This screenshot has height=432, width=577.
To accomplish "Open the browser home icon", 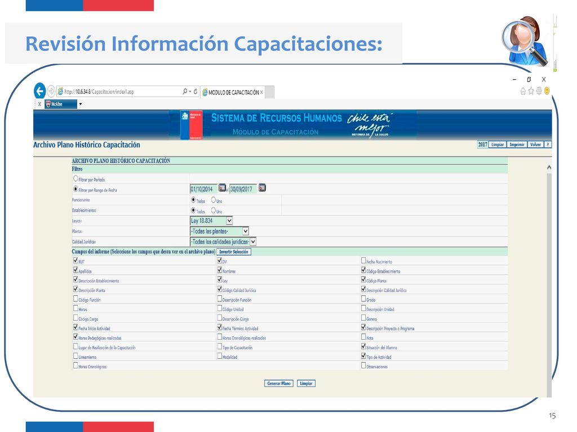I will [x=523, y=91].
